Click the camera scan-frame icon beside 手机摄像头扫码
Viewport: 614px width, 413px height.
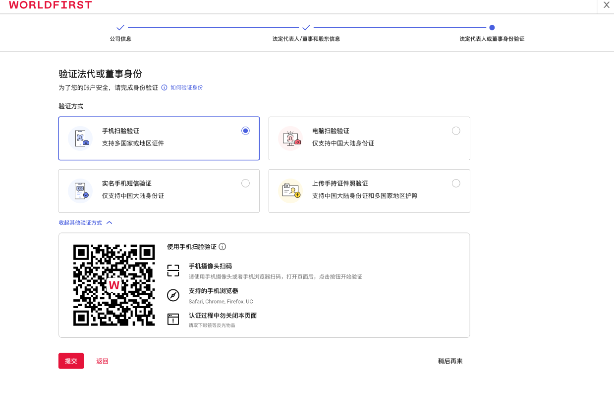click(173, 271)
